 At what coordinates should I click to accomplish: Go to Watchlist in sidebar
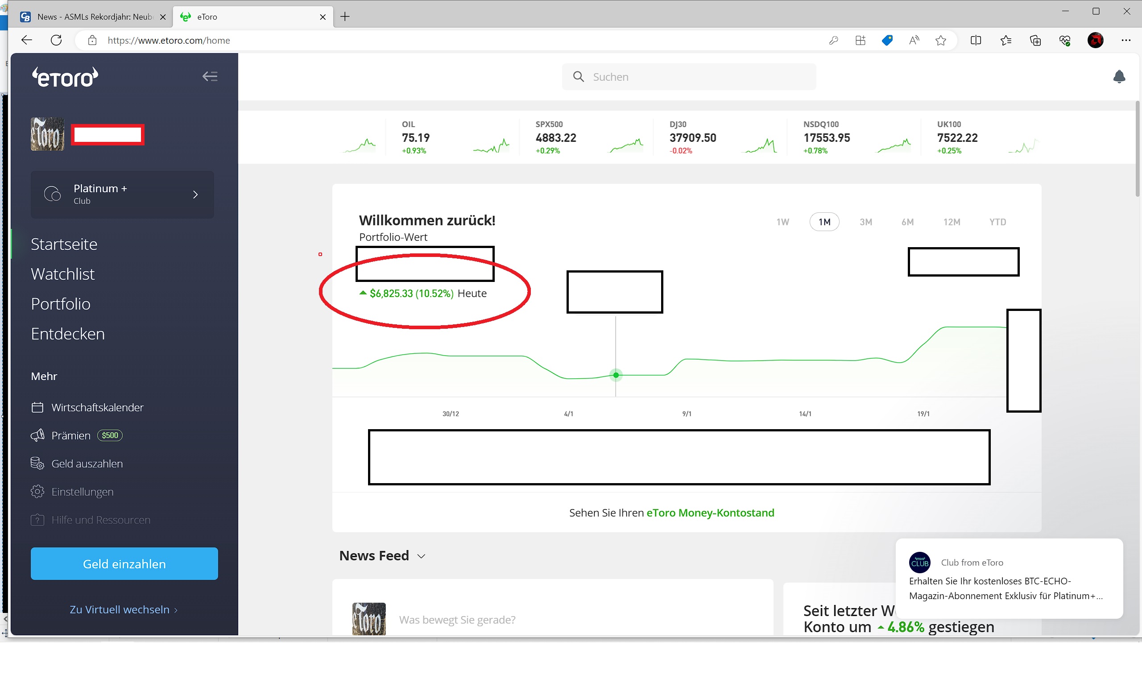pyautogui.click(x=63, y=274)
